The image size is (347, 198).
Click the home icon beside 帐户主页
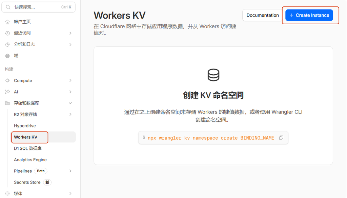coord(7,22)
